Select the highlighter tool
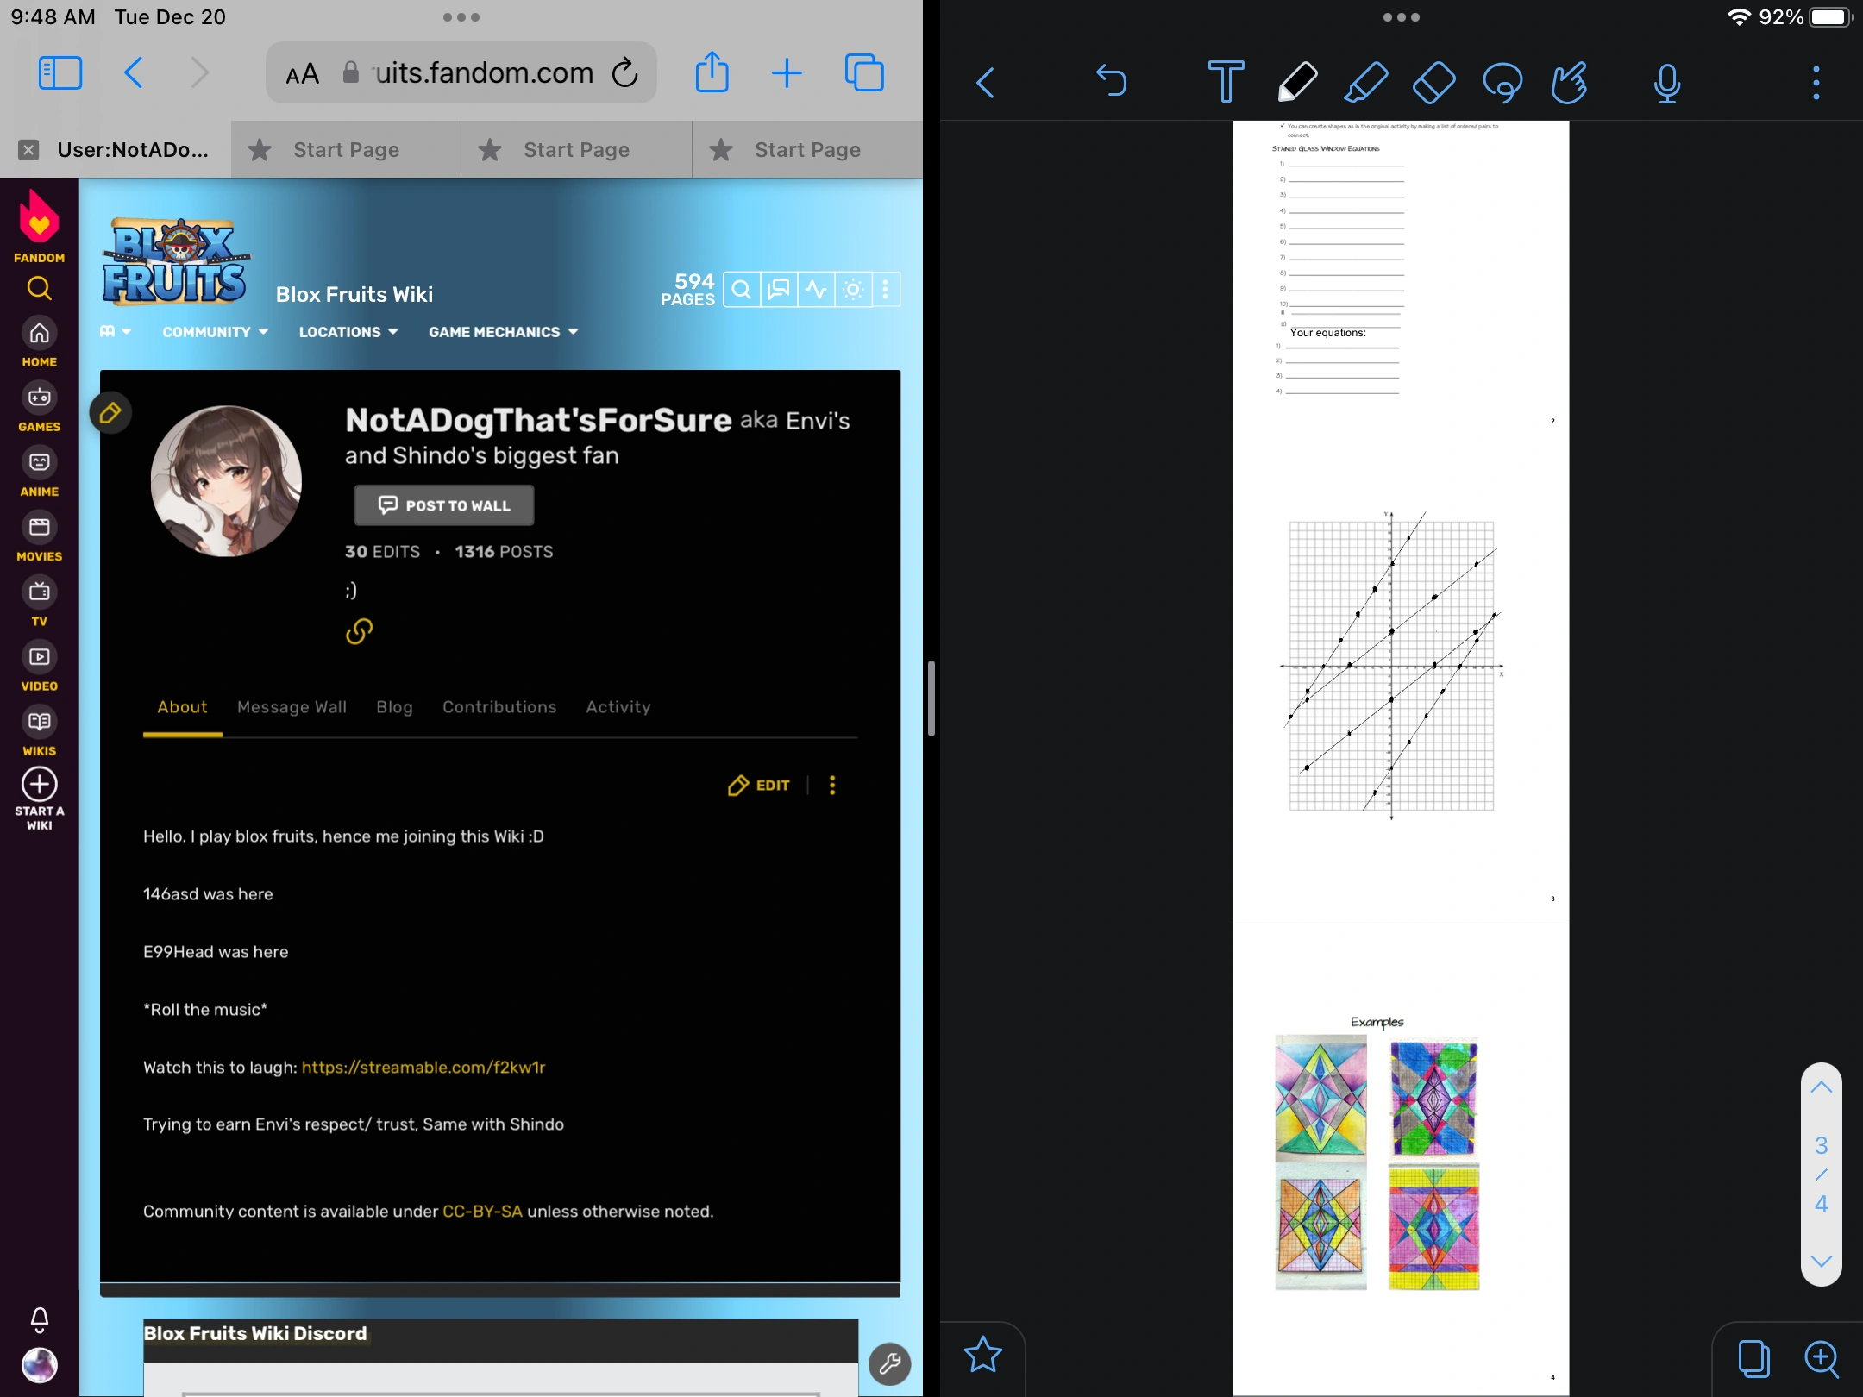Screen dimensions: 1863x1397 (x=1366, y=83)
